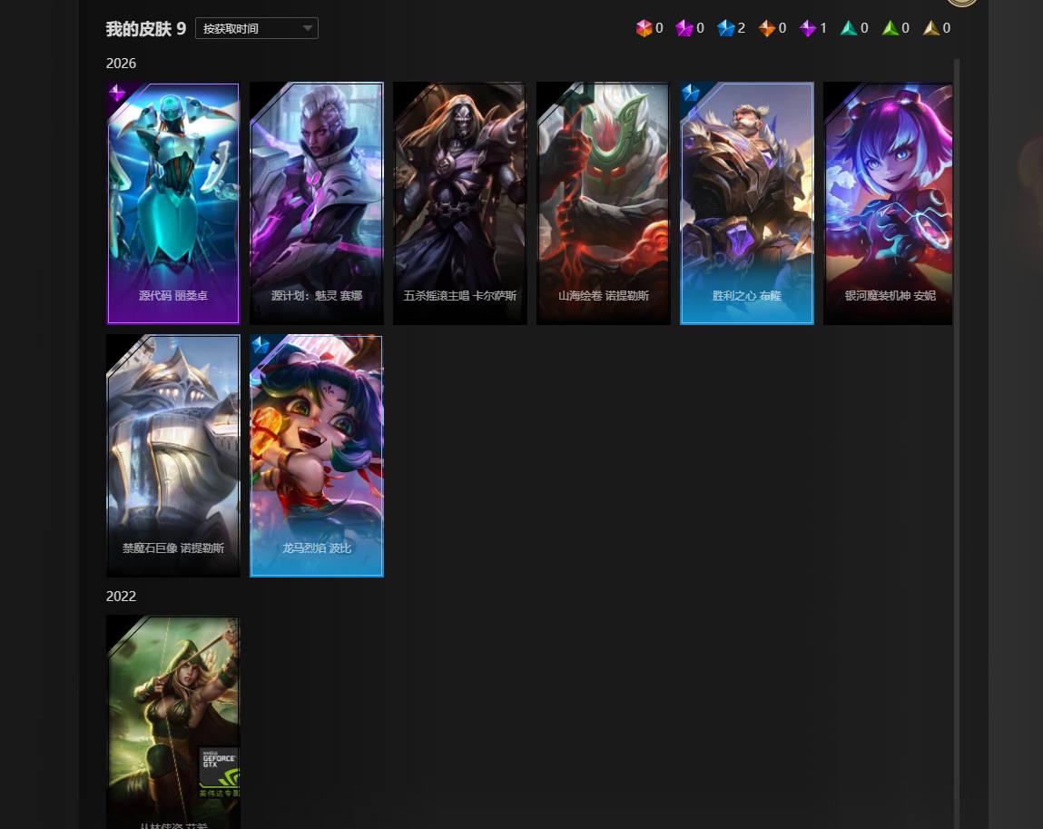Click the purple diamond rarity gem icon
The width and height of the screenshot is (1043, 829).
click(x=808, y=28)
